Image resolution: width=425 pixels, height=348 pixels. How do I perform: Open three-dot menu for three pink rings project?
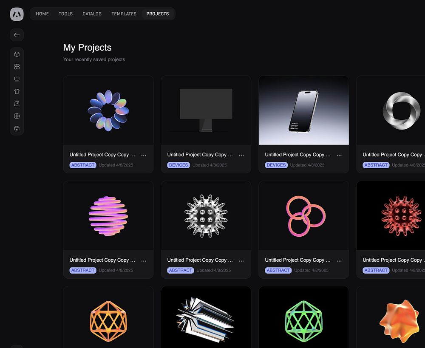click(x=339, y=261)
